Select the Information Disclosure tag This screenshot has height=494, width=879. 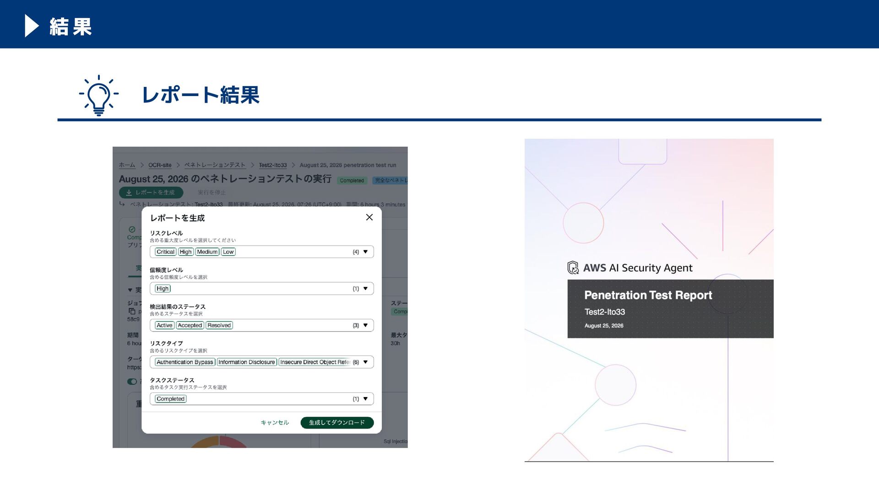[247, 362]
